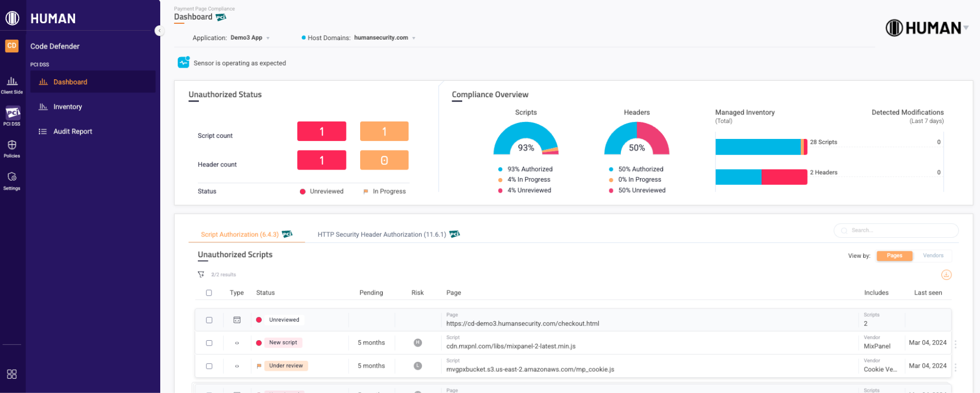Image resolution: width=980 pixels, height=393 pixels.
Task: Open Inventory from the sidebar
Action: click(x=67, y=107)
